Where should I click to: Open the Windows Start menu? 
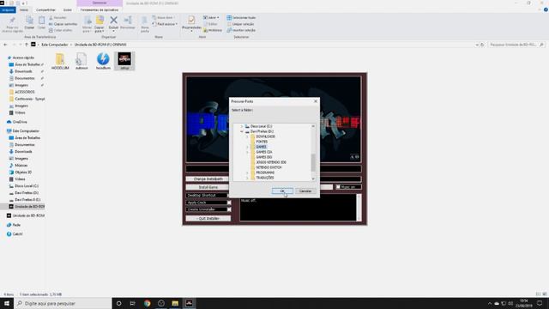[x=7, y=303]
